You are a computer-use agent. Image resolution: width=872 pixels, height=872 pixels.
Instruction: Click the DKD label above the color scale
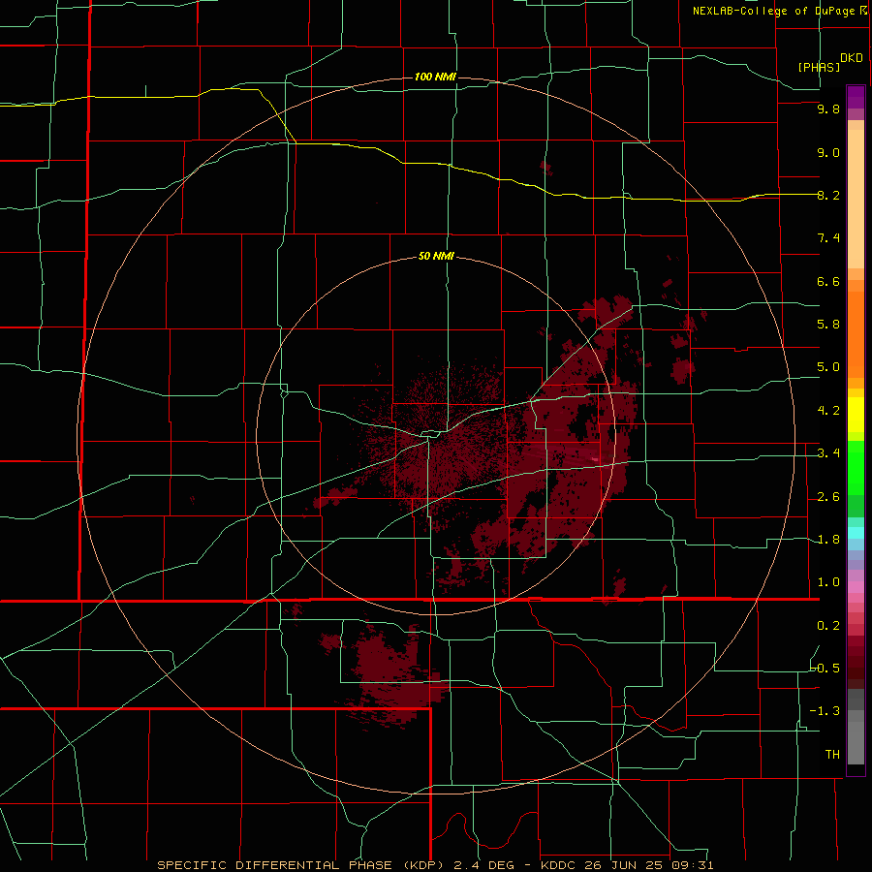point(852,58)
